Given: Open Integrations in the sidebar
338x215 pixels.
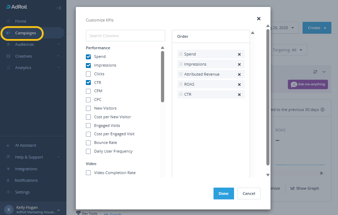Looking at the screenshot, I should (x=26, y=169).
